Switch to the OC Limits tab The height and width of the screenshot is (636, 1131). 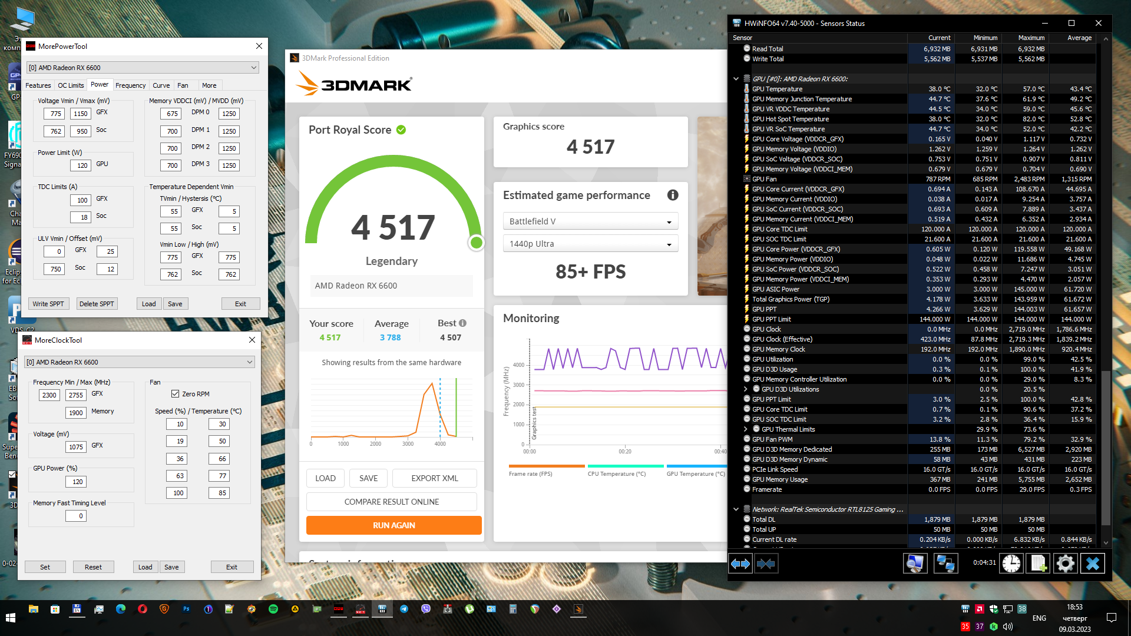coord(71,85)
